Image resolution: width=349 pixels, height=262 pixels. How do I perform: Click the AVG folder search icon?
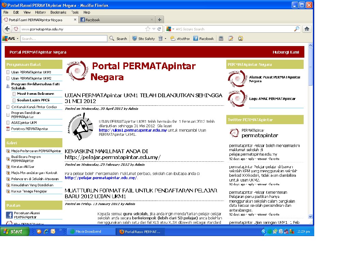click(x=240, y=39)
